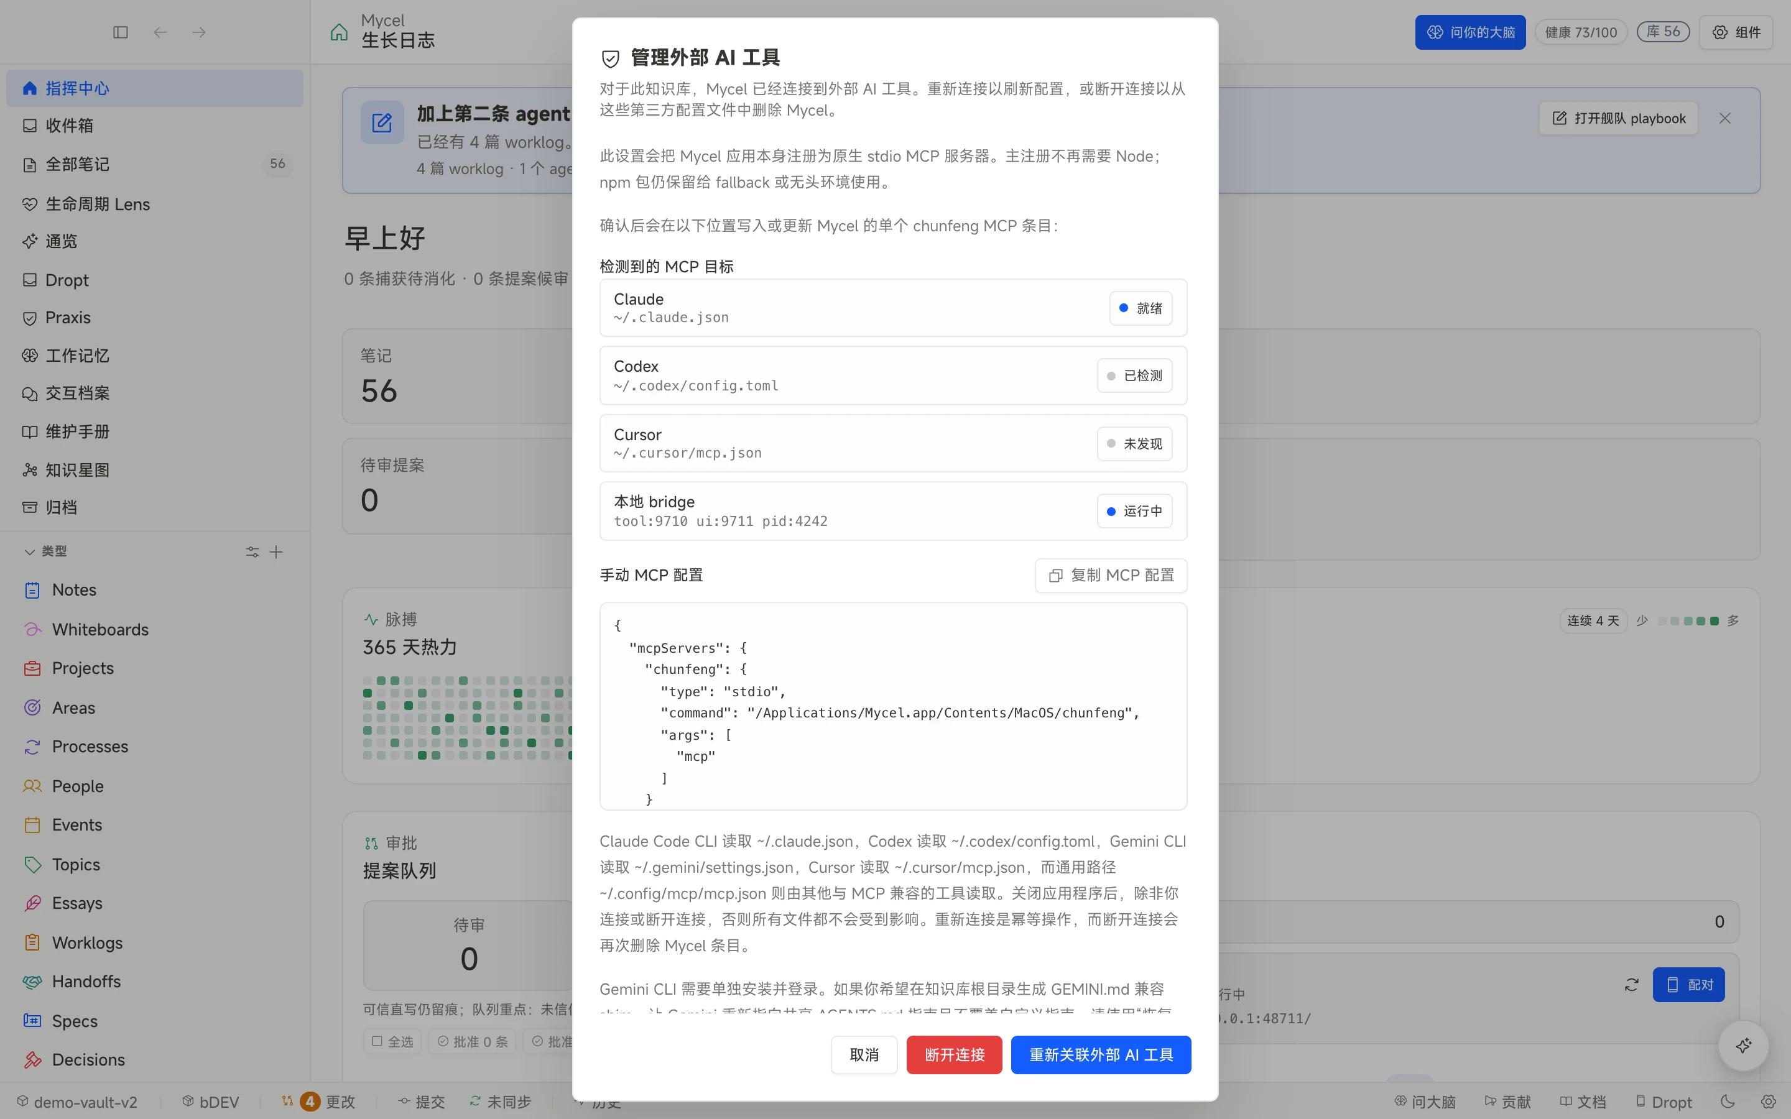
Task: Click the refresh icon beside 配对
Action: [1632, 984]
